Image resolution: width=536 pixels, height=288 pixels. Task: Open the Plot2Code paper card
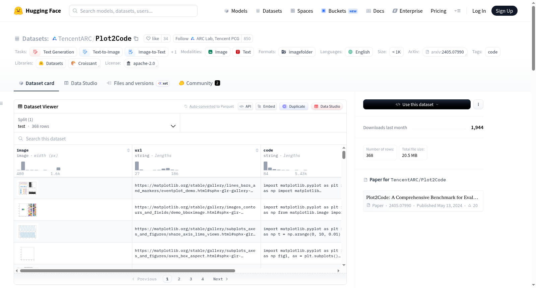[423, 201]
